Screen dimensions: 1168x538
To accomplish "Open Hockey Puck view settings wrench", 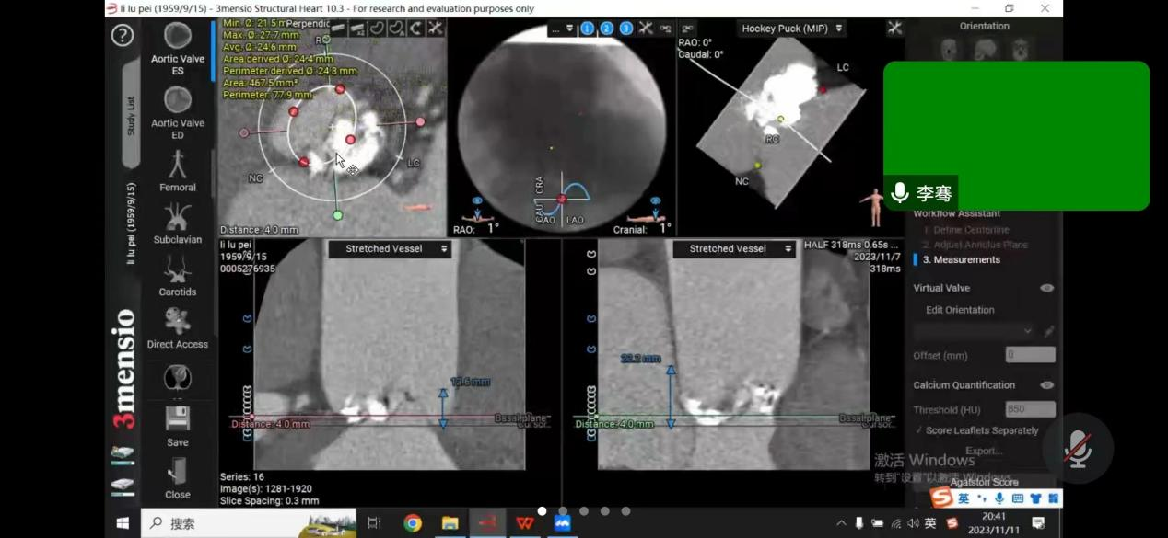I will (x=894, y=29).
